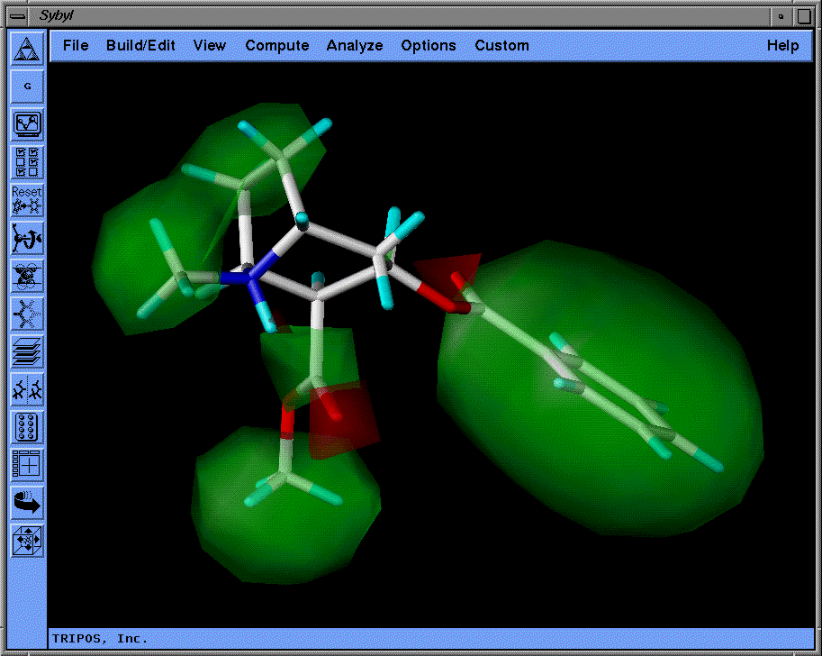Click the G button in sidebar

(27, 87)
